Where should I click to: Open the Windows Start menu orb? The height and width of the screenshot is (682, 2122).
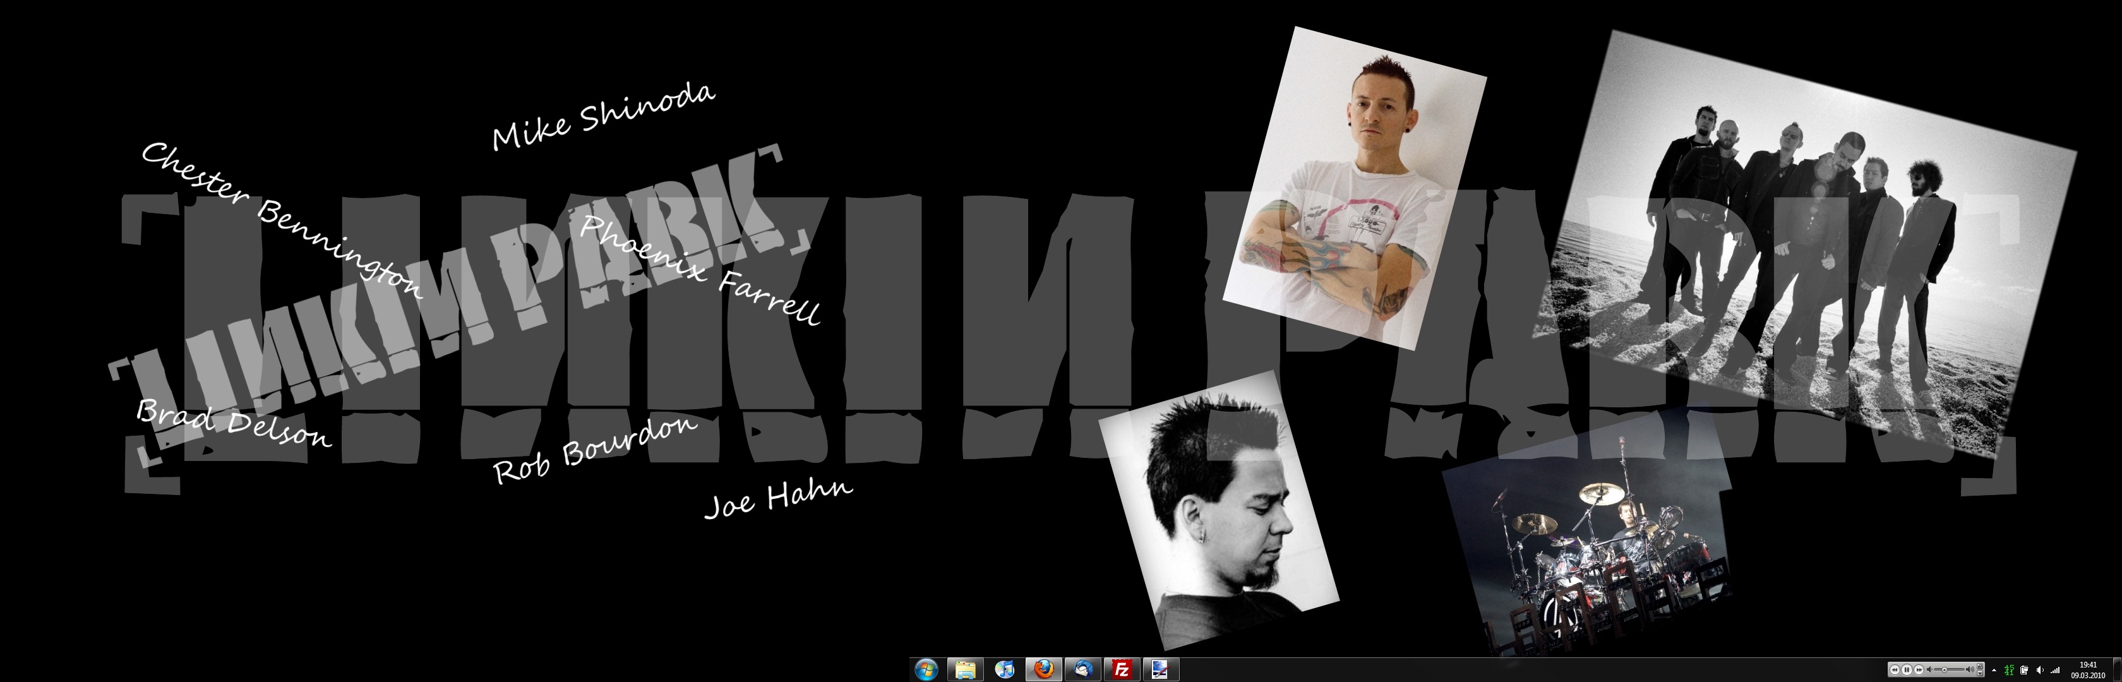tap(926, 669)
